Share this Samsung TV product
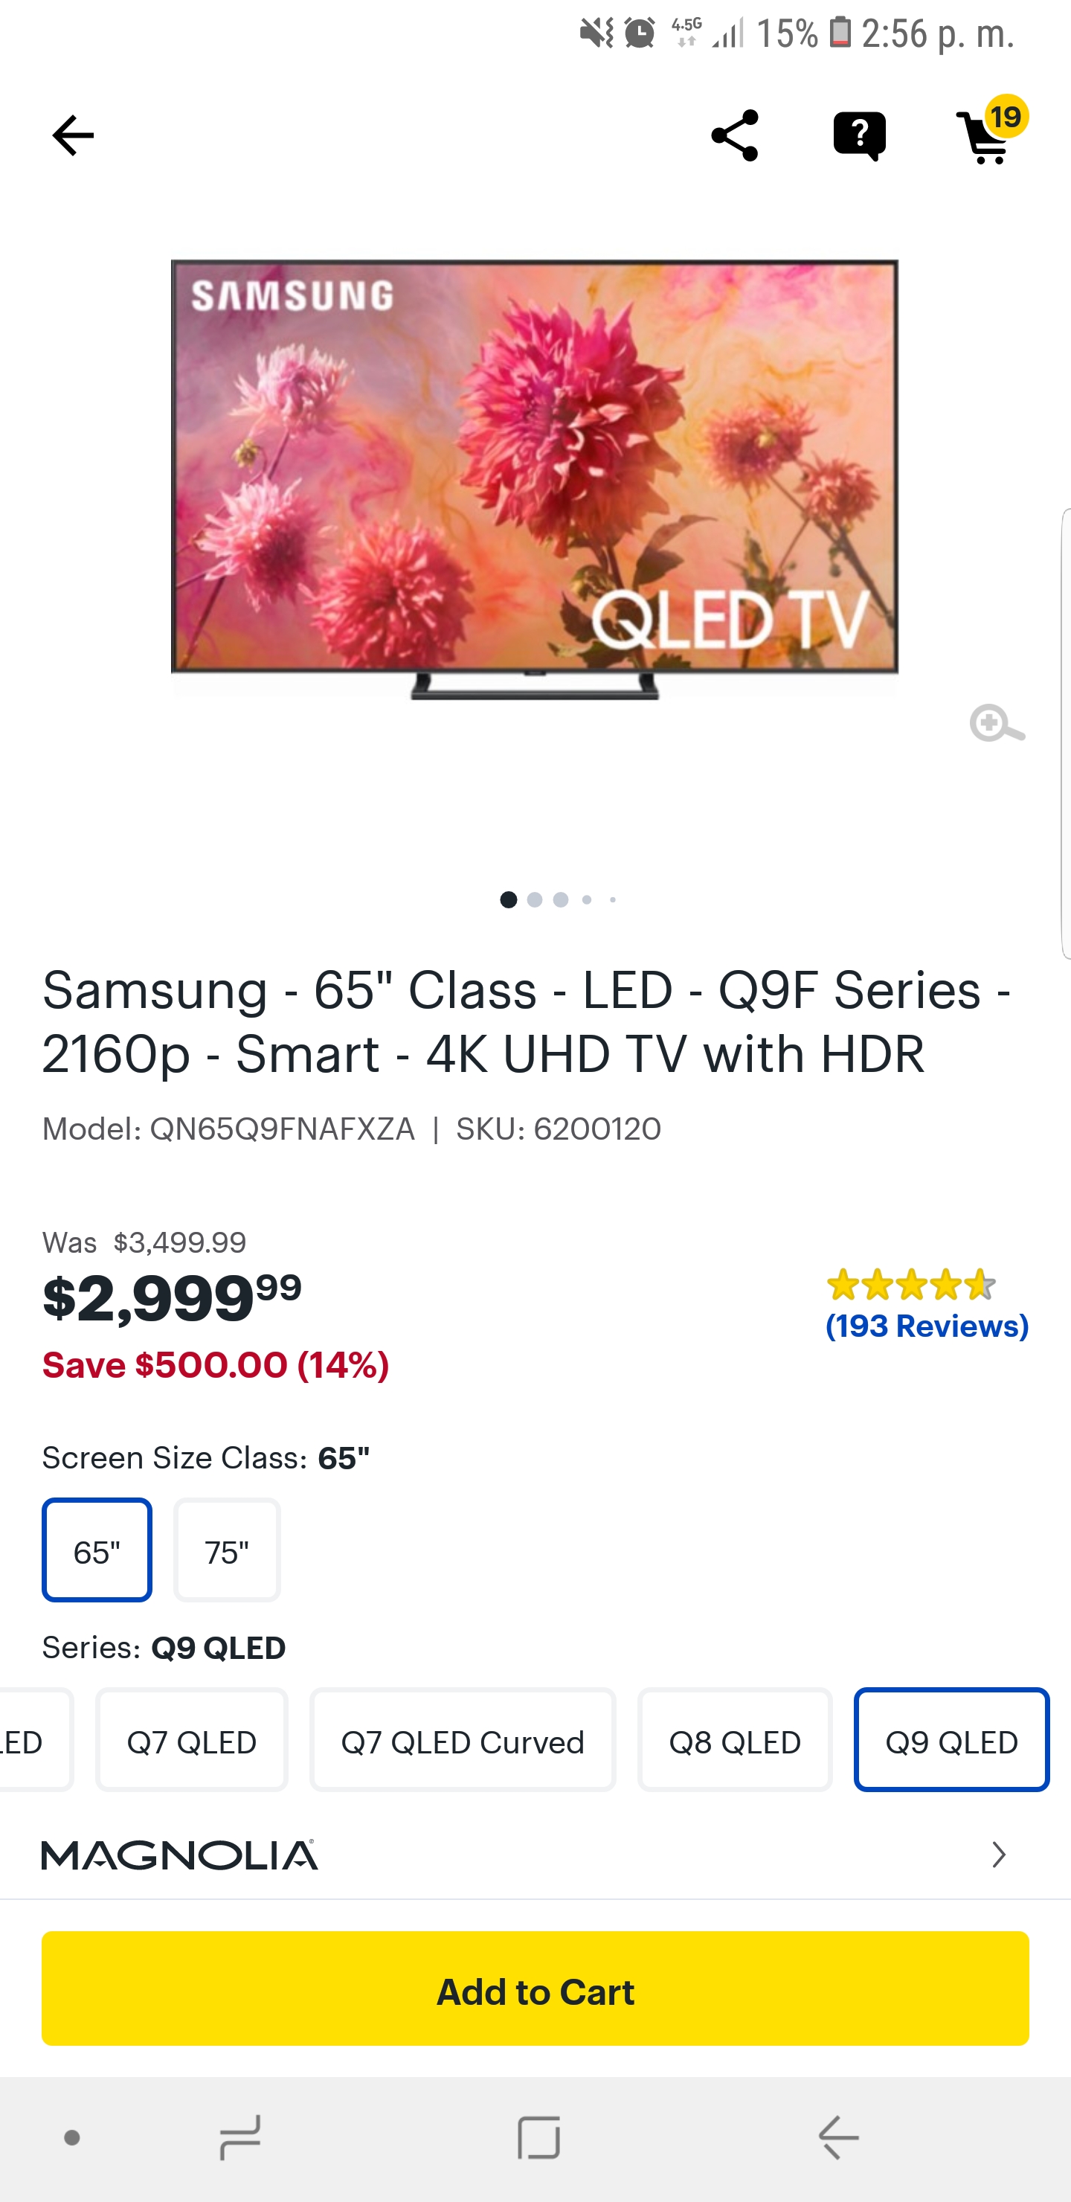The height and width of the screenshot is (2202, 1071). click(x=734, y=136)
